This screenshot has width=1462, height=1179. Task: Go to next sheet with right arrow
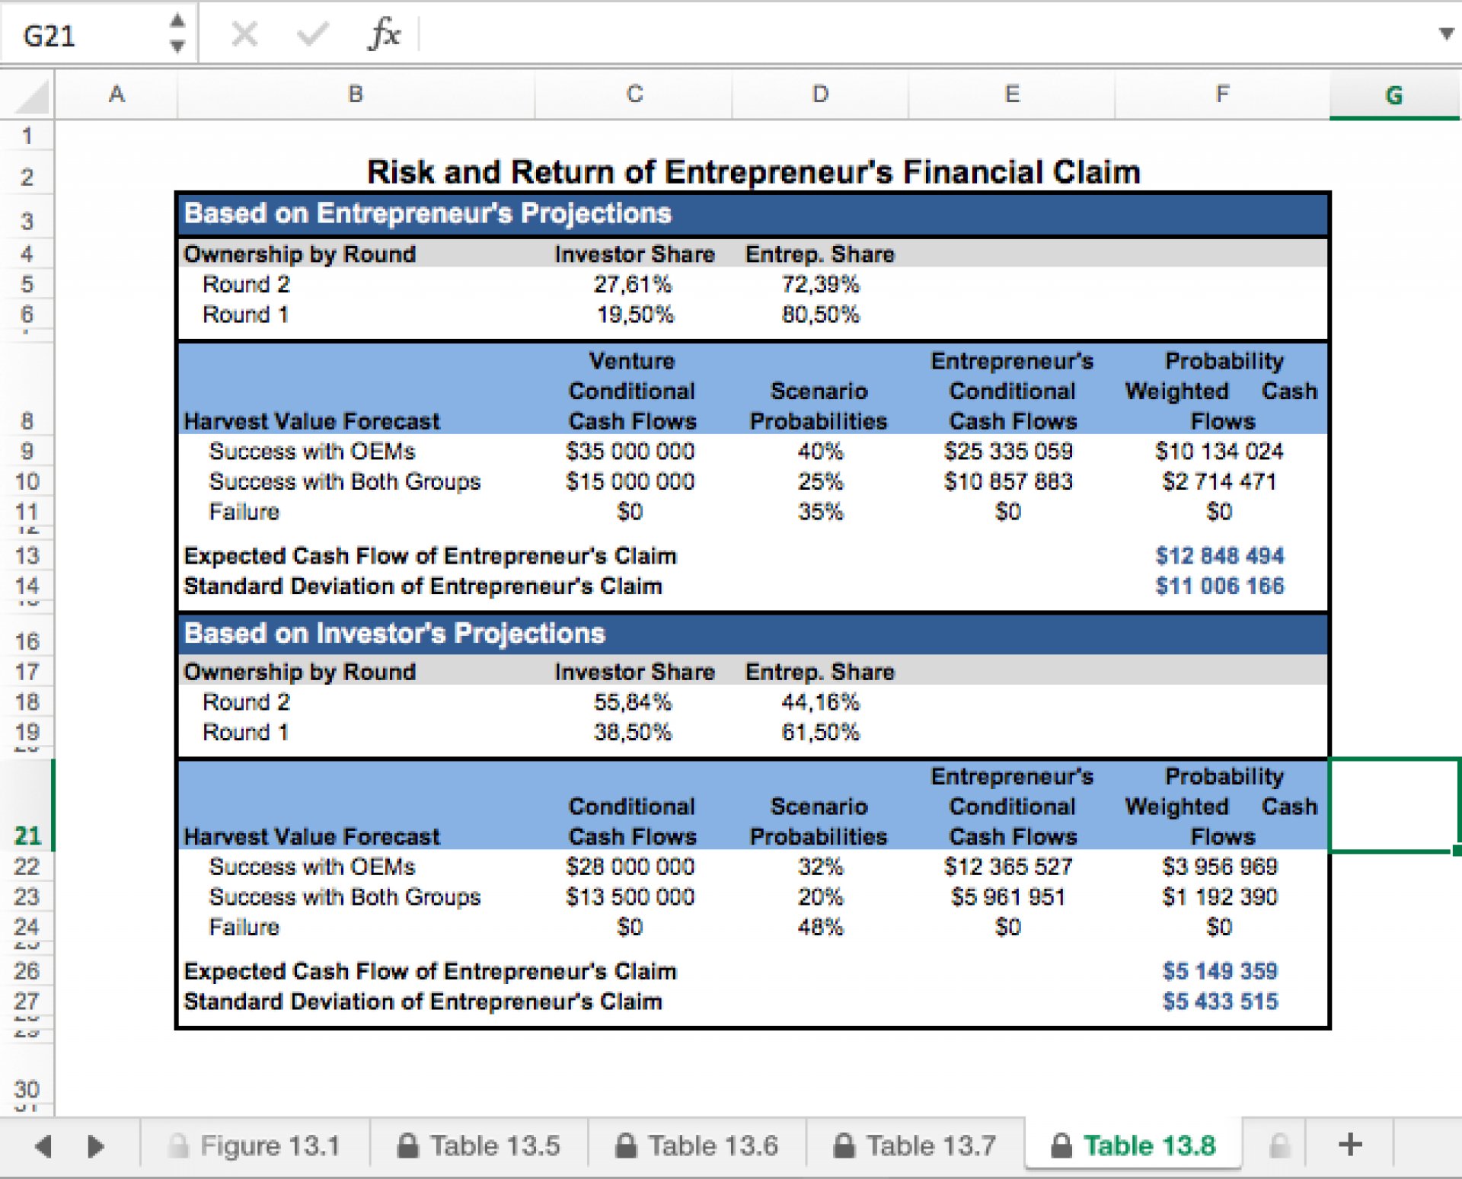click(x=95, y=1145)
